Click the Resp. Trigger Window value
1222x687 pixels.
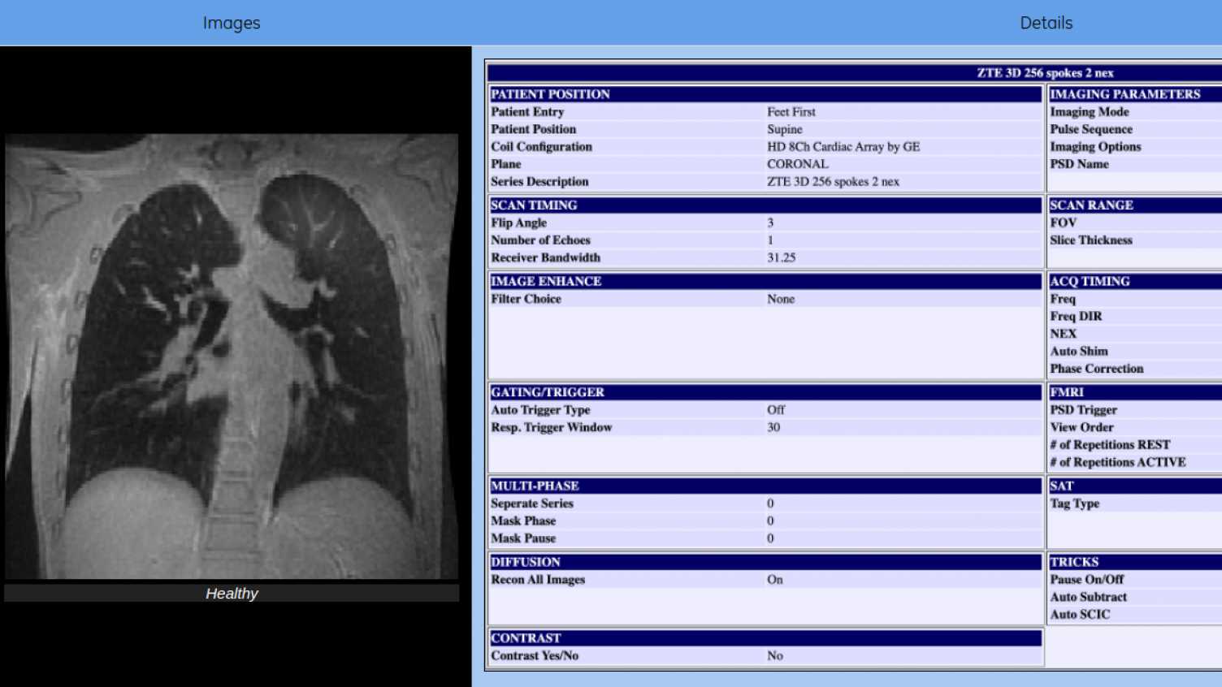pos(773,428)
